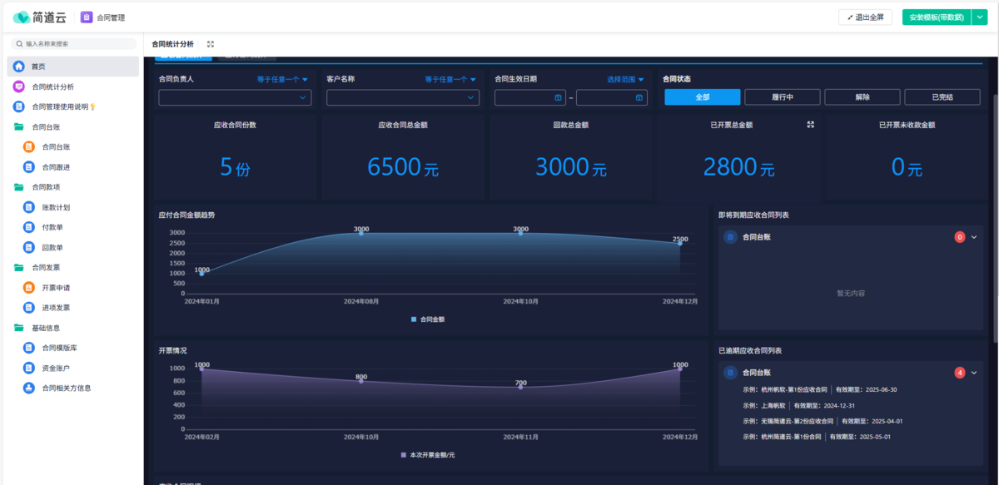
Task: Select the 已完结 contract status filter
Action: point(942,97)
